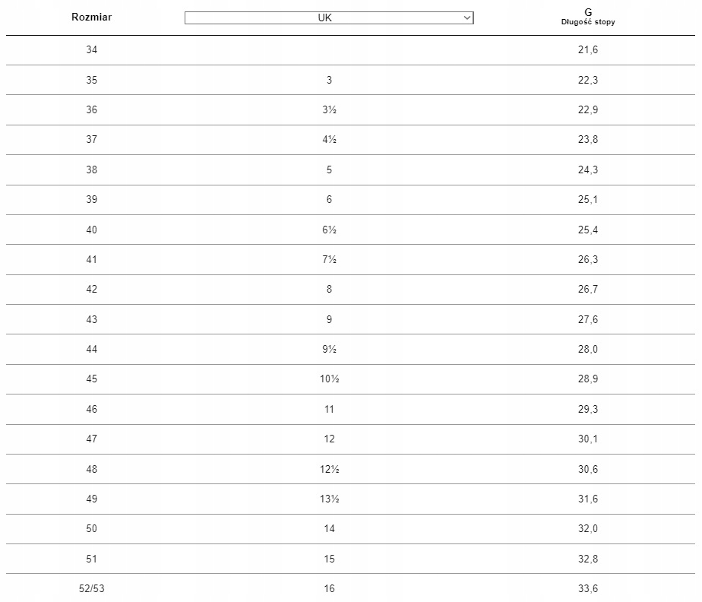Viewport: 702px width, 602px height.
Task: Click UK size 10½ cell
Action: pyautogui.click(x=329, y=379)
